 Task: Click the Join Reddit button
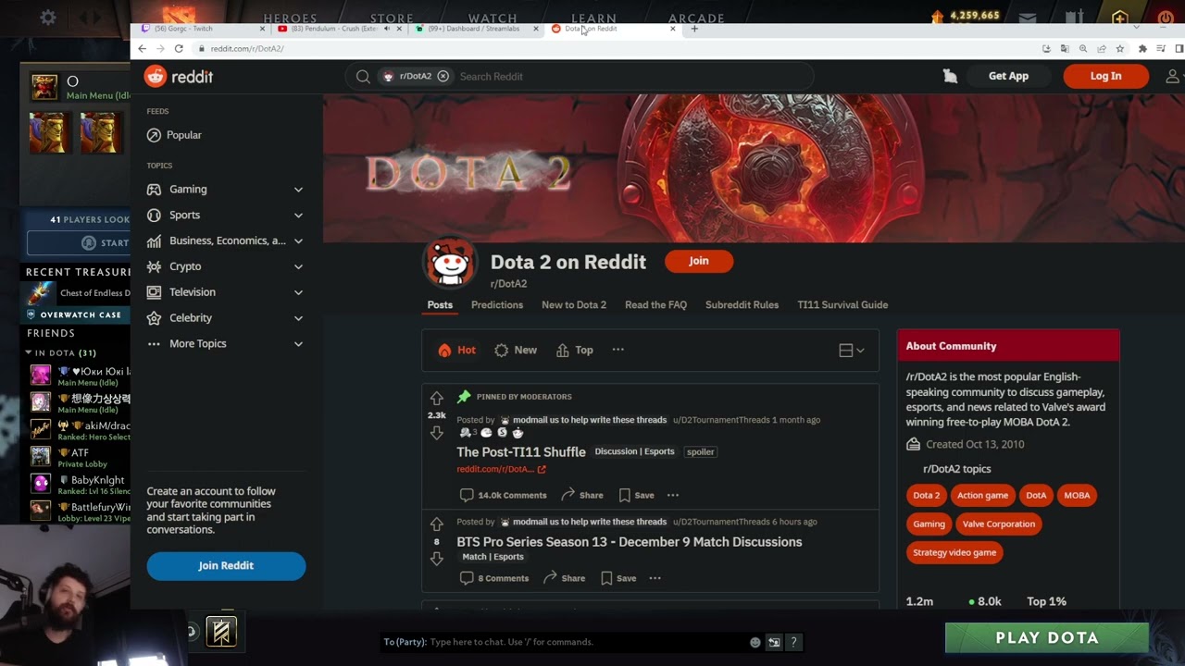[226, 566]
